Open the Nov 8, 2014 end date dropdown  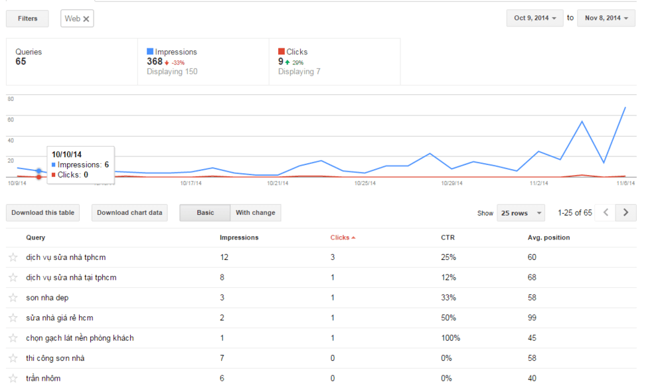(x=606, y=18)
